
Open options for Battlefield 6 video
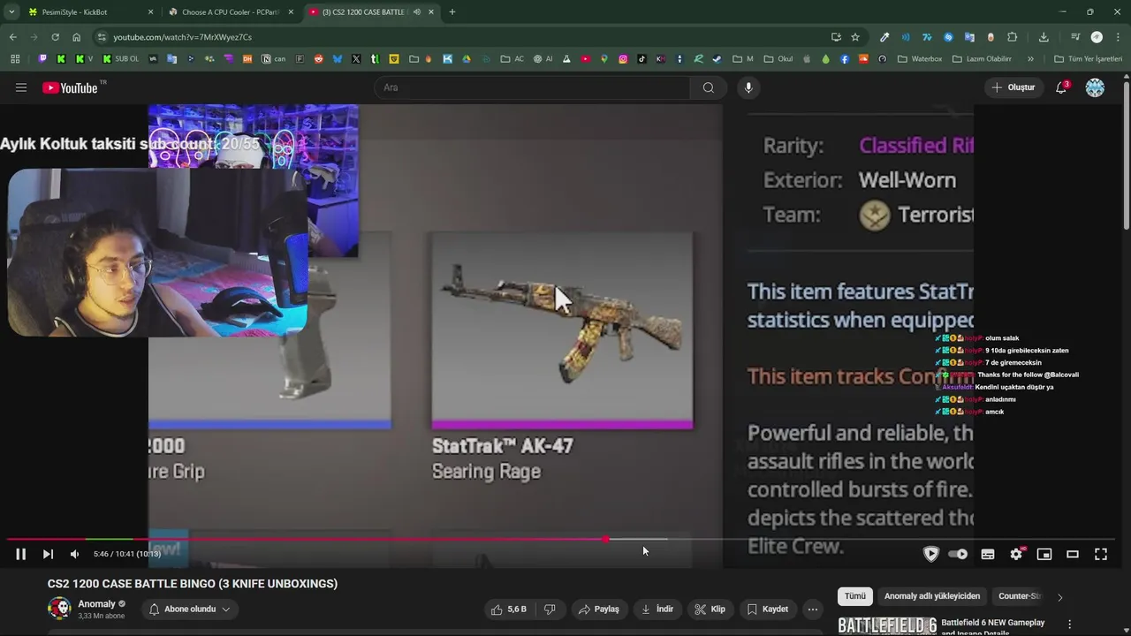coord(1070,624)
